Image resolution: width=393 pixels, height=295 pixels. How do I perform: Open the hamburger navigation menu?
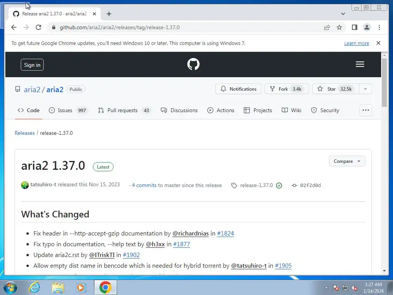click(x=360, y=64)
